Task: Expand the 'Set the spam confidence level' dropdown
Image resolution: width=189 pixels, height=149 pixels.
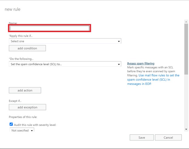Action: click(65, 64)
